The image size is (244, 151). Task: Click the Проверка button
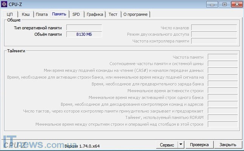[x=199, y=145]
